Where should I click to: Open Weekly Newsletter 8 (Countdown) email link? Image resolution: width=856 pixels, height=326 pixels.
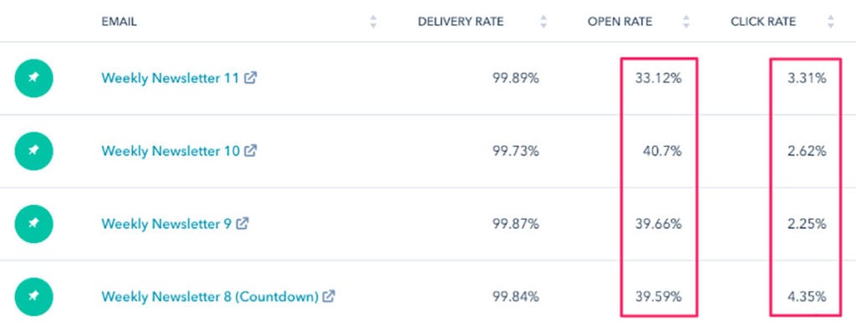210,297
